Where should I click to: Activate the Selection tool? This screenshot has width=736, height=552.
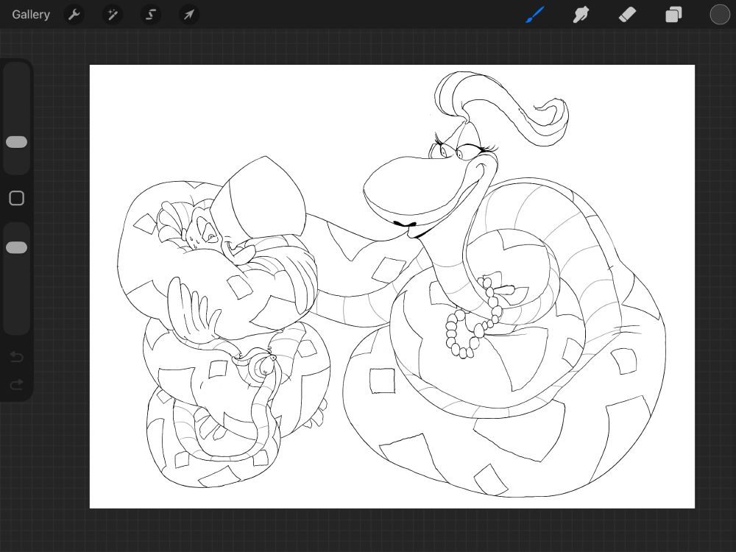coord(151,15)
